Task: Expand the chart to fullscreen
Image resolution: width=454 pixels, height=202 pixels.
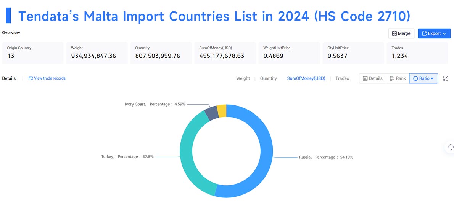Action: click(446, 78)
